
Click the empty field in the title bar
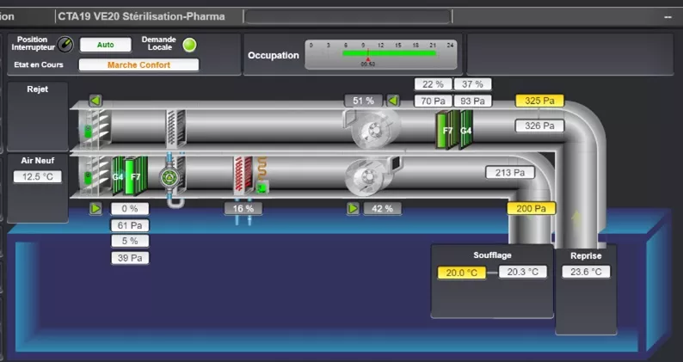[x=348, y=17]
